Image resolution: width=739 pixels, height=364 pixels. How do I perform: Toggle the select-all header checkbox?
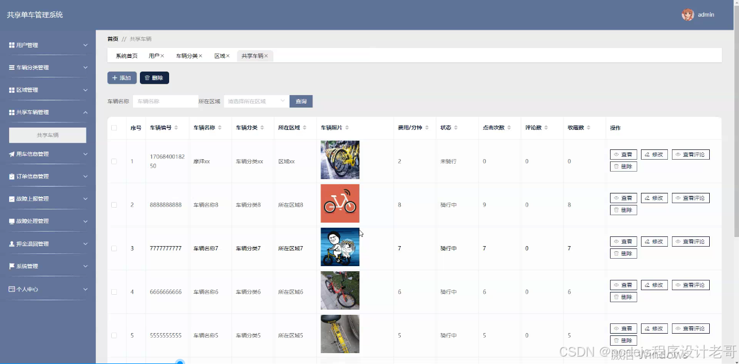114,128
